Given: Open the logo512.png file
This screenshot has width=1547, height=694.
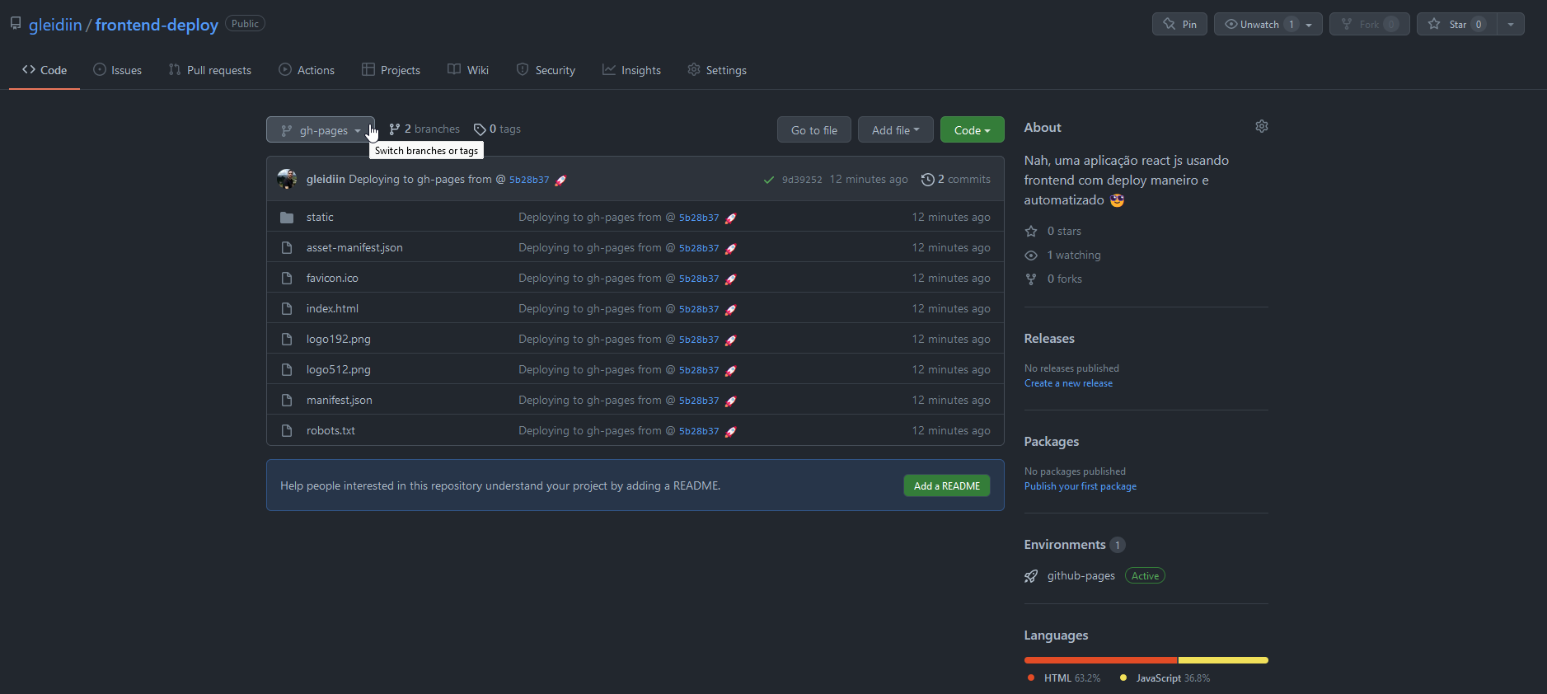Looking at the screenshot, I should coord(339,369).
